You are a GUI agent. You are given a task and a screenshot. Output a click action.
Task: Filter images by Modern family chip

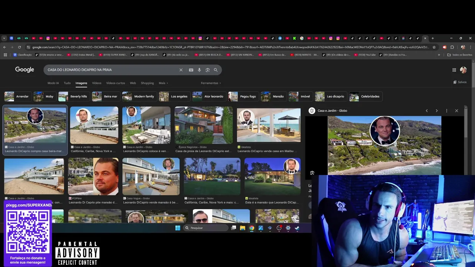(x=139, y=96)
